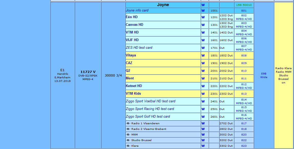
Task: Open the 809 link in the CAZ row
Action: coord(244,63)
